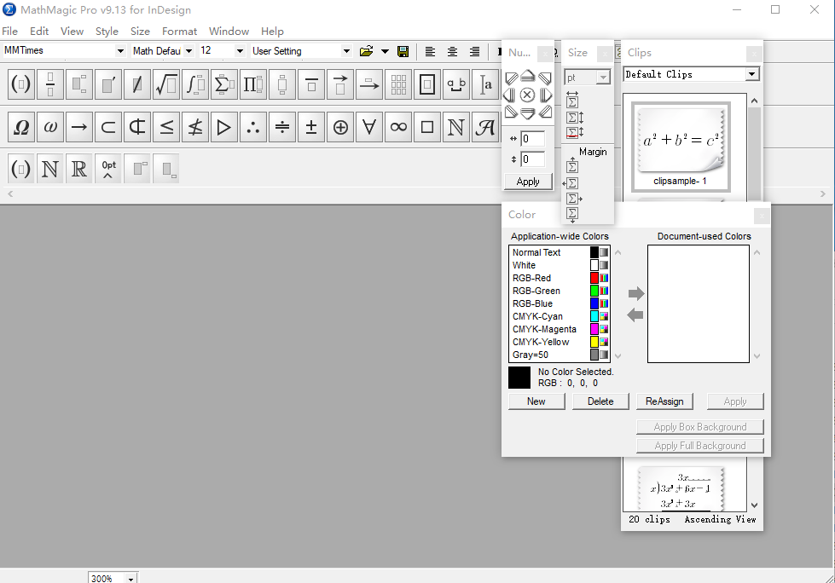The width and height of the screenshot is (835, 583).
Task: Click the Apply Box Background button
Action: point(700,427)
